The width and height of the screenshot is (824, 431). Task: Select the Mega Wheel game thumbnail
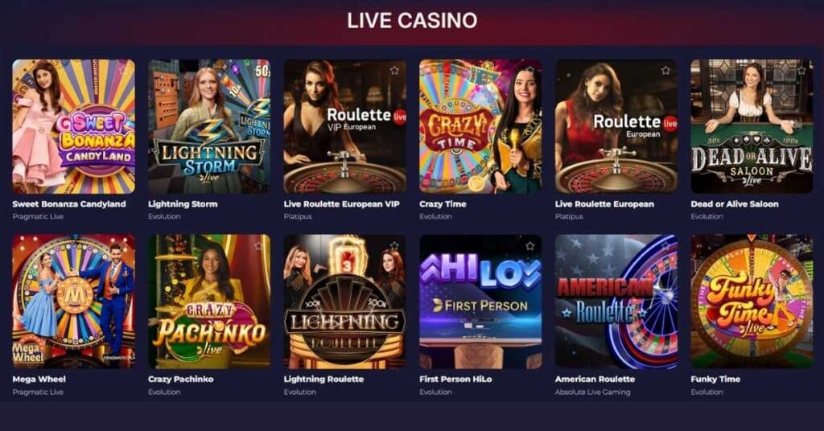[x=73, y=302]
